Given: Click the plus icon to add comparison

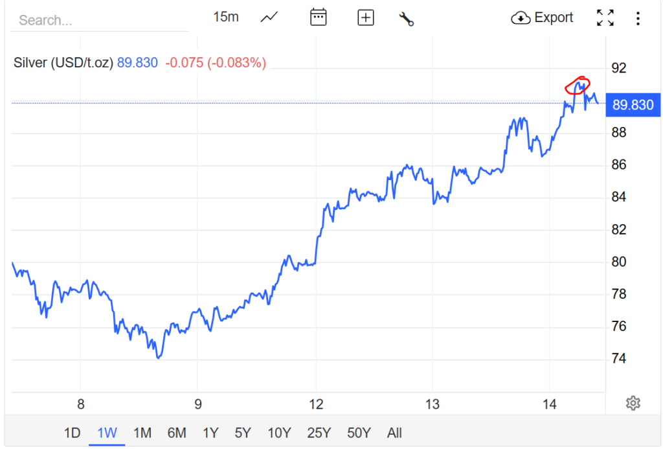Looking at the screenshot, I should coord(366,18).
